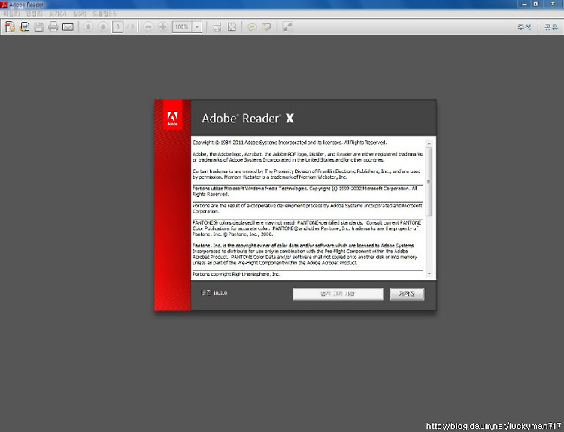Click the page number input field
This screenshot has width=564, height=432.
tap(117, 27)
